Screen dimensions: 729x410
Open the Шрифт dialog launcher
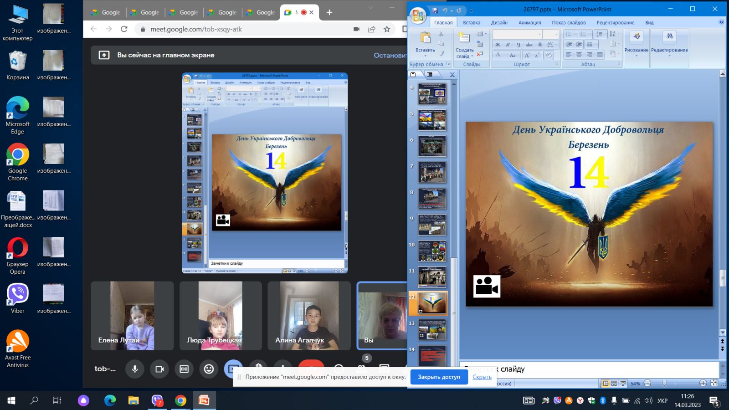coord(557,64)
